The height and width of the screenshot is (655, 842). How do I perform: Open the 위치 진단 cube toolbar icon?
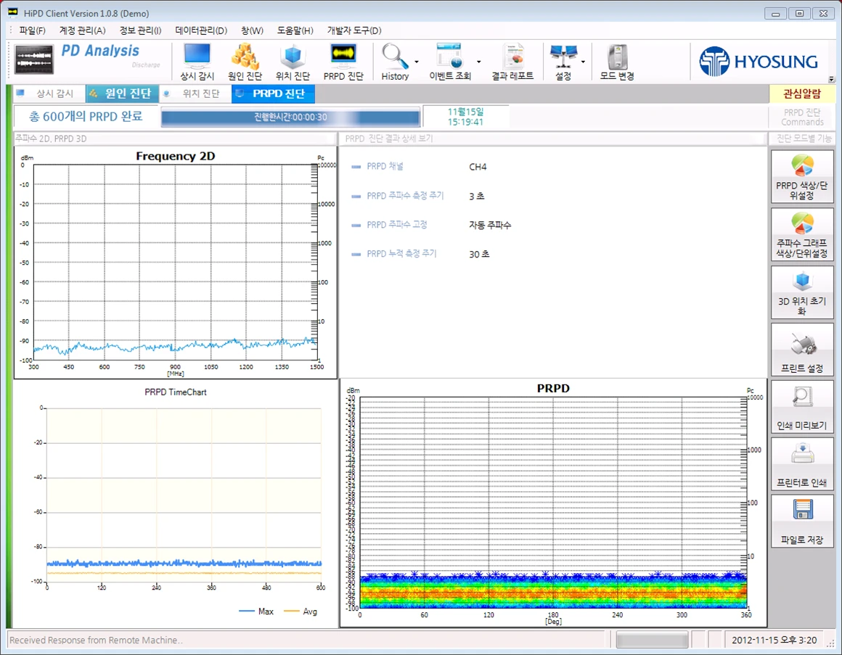click(x=293, y=62)
